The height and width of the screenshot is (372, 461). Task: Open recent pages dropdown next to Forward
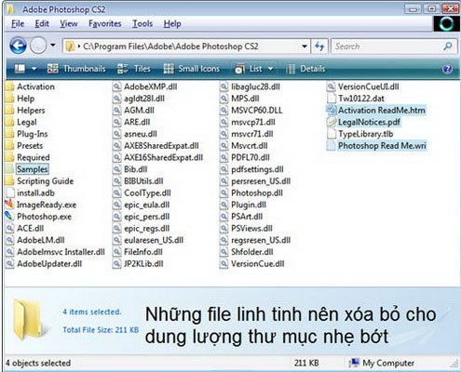click(x=53, y=46)
